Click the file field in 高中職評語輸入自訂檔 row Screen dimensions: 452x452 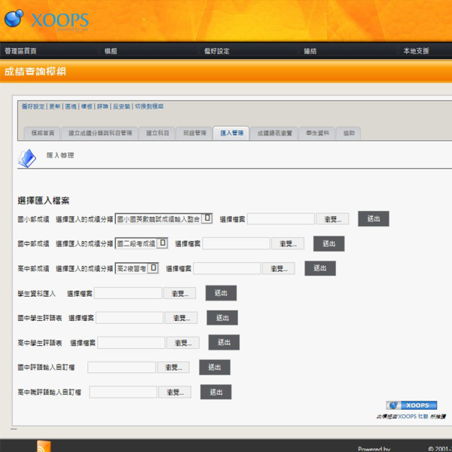point(123,392)
